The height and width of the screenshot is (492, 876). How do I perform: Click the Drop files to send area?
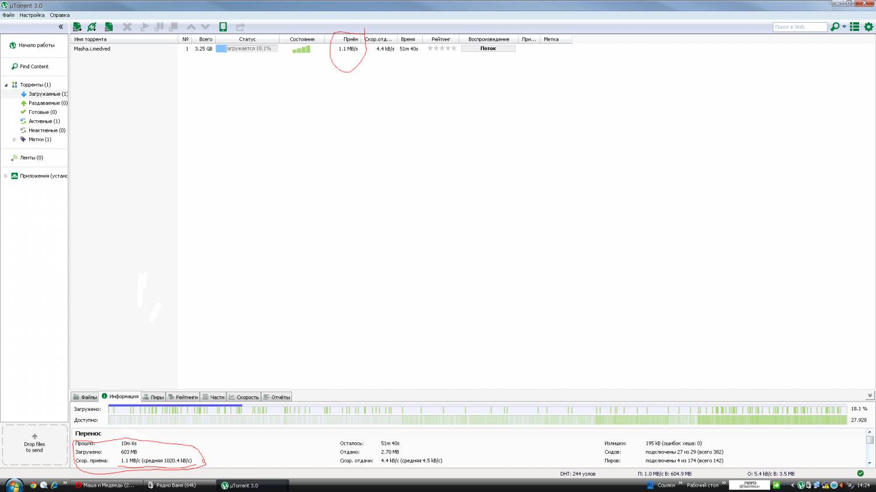click(34, 445)
